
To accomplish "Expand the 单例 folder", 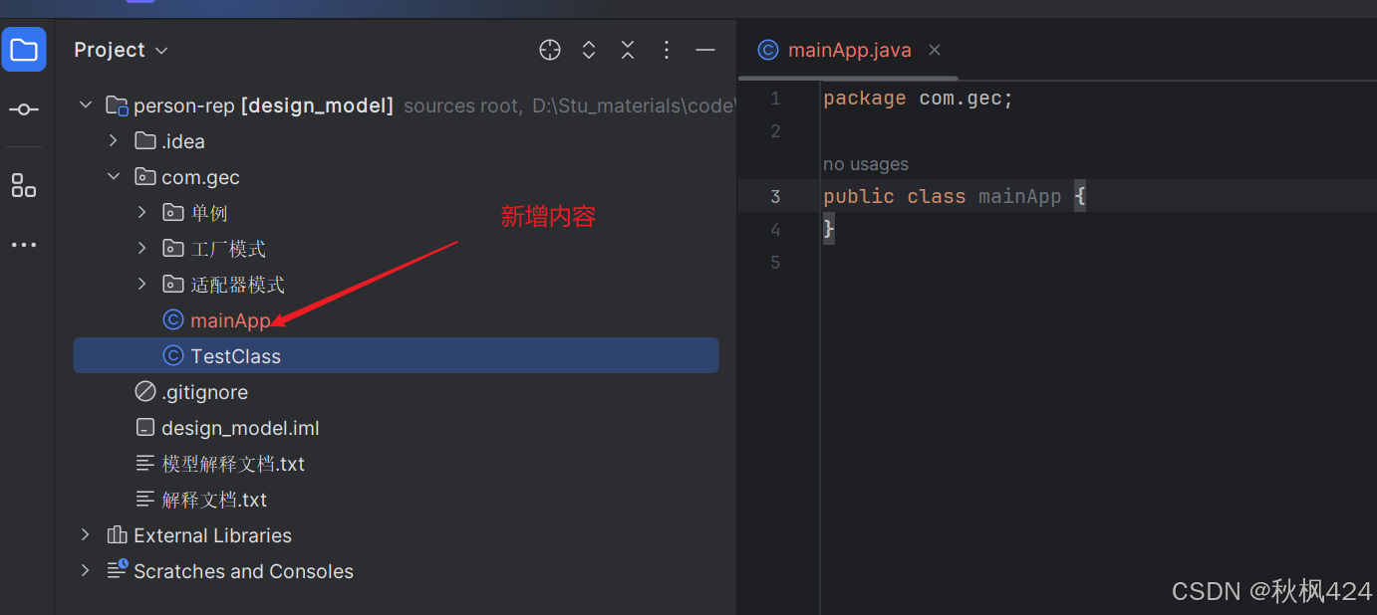I will point(140,212).
